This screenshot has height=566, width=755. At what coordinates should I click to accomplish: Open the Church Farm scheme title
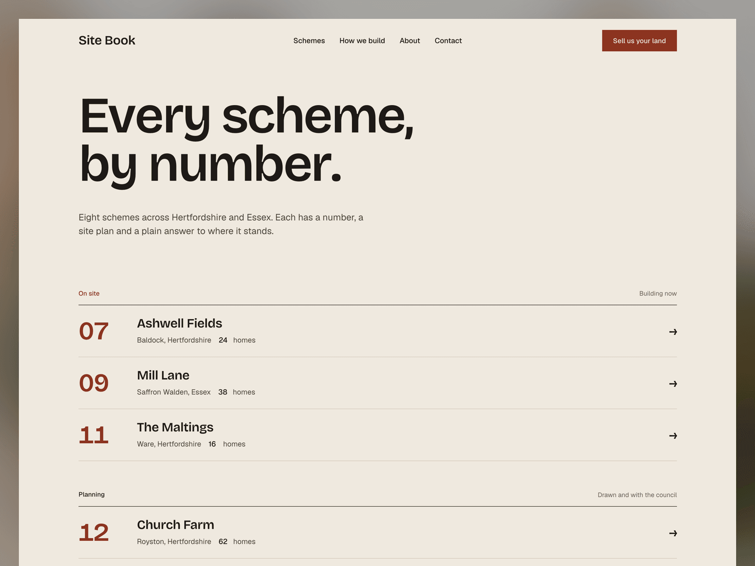coord(176,525)
